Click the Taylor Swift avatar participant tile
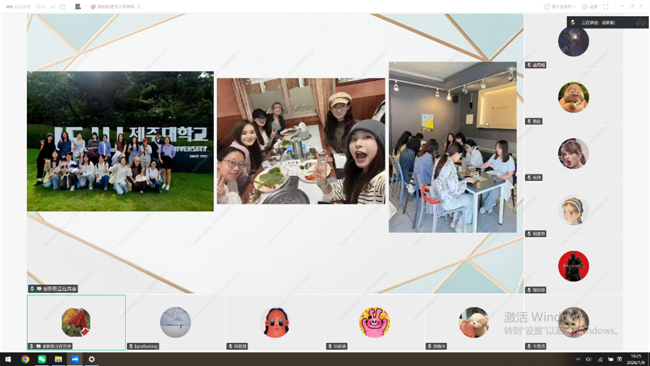 [x=573, y=154]
